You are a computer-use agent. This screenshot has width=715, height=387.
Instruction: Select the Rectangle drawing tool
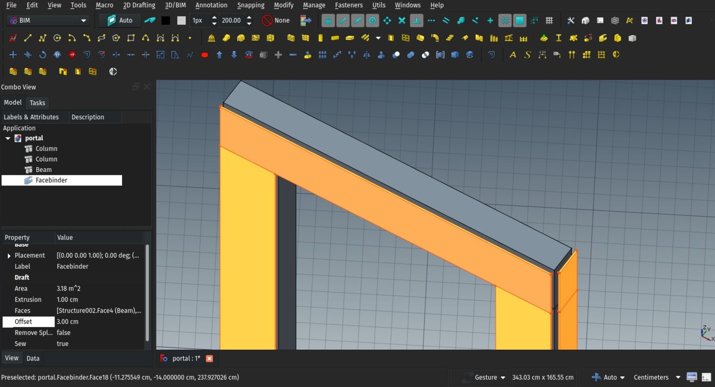131,38
